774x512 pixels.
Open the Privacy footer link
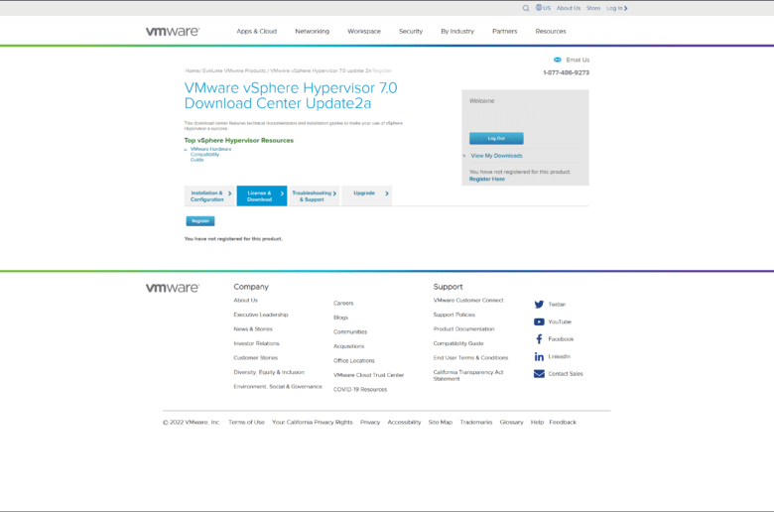370,422
